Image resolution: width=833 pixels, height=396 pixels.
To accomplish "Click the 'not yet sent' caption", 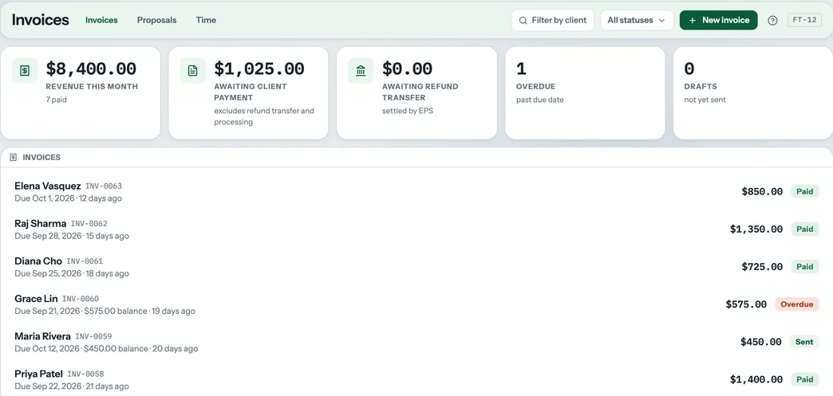I will [x=705, y=100].
